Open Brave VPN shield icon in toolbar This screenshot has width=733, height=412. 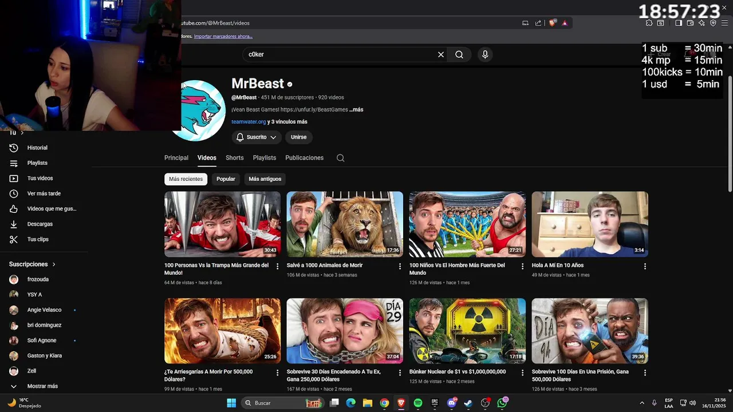point(713,23)
